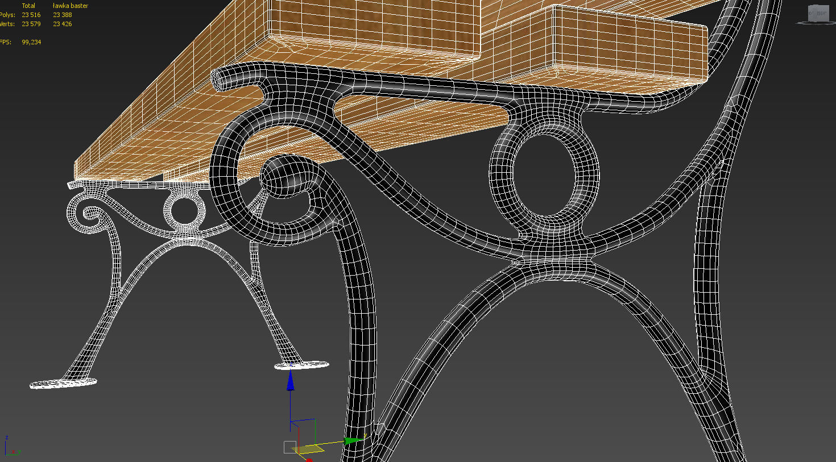Click the total polys value "23 516"
The height and width of the screenshot is (462, 836).
pos(31,15)
